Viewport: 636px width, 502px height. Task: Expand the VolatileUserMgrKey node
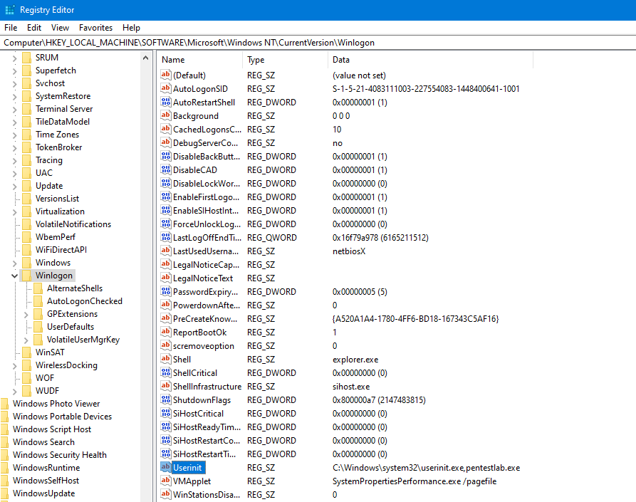(26, 340)
